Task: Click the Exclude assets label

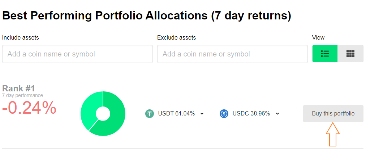Action: point(176,37)
